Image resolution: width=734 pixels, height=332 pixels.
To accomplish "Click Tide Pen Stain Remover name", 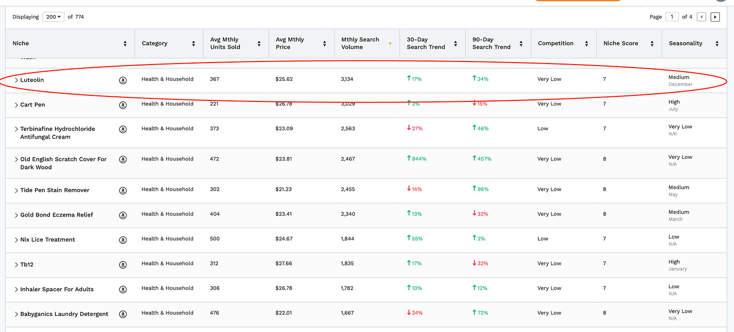I will pyautogui.click(x=55, y=190).
